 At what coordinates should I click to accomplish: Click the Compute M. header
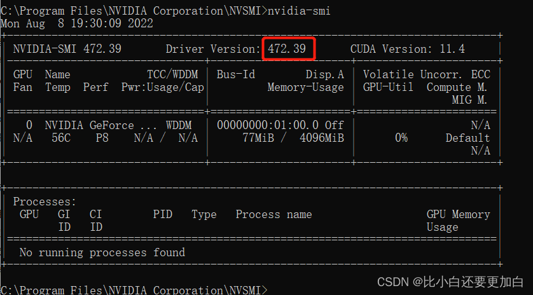[x=457, y=87]
